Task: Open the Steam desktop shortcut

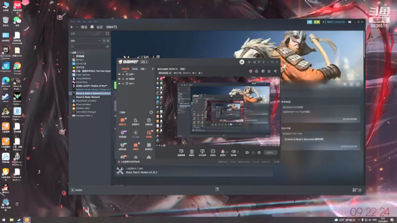Action: (5, 98)
